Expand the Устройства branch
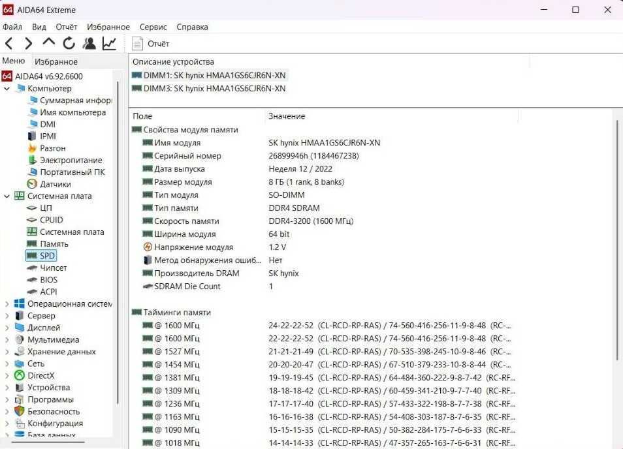This screenshot has width=623, height=449. pyautogui.click(x=7, y=388)
